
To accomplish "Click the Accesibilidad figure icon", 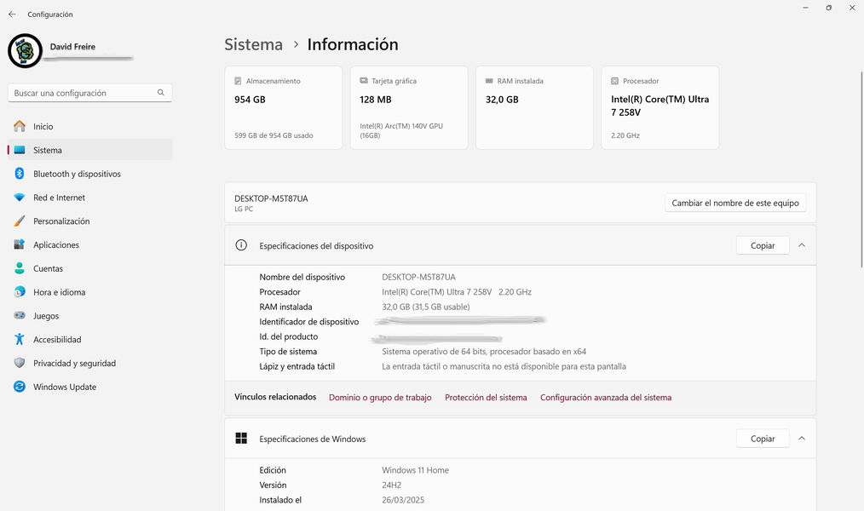I will (x=20, y=339).
